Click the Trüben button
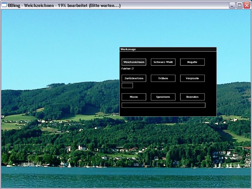Viewport: 252px width, 189px height. (163, 78)
